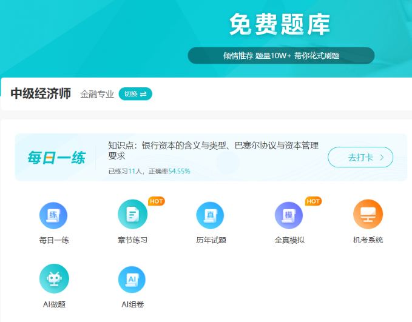Click the HOT badge on 章节练习

click(x=157, y=201)
